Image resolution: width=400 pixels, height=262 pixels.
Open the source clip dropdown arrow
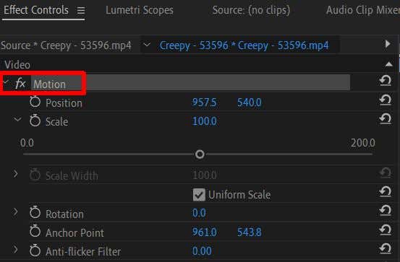coord(147,45)
